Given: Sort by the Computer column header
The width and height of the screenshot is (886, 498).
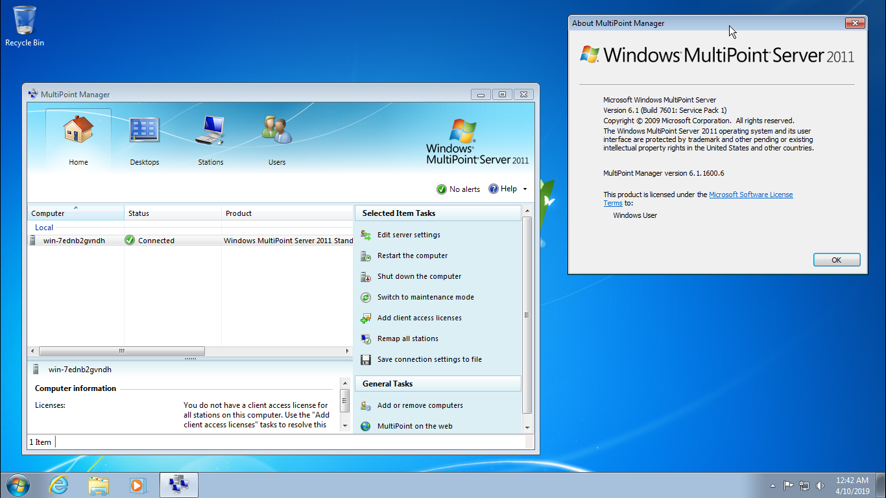Looking at the screenshot, I should [x=76, y=213].
